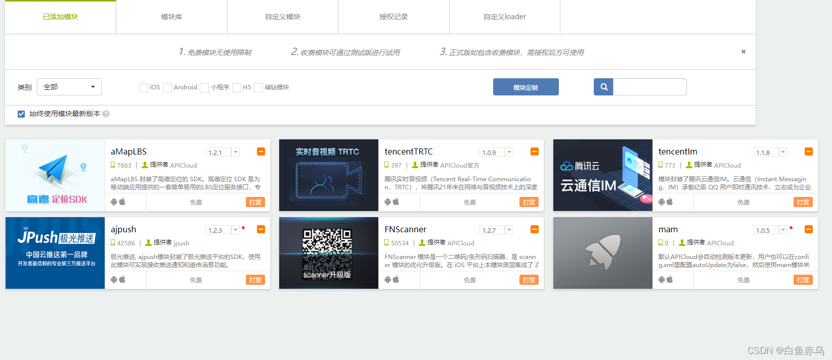Click provider person icon on ajpush card

point(148,242)
